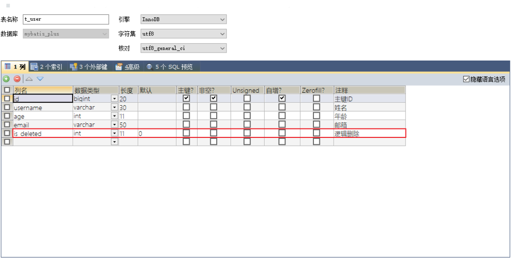
Task: Click default value 0 for is_deleted
Action: coord(157,133)
